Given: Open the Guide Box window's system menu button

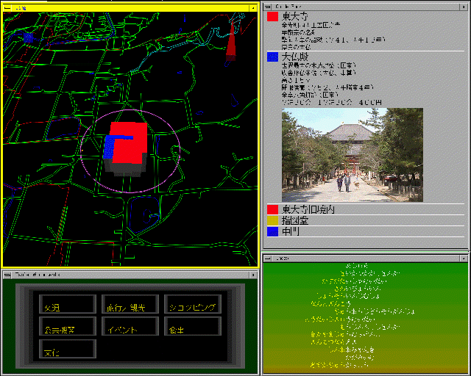Looking at the screenshot, I should click(268, 7).
